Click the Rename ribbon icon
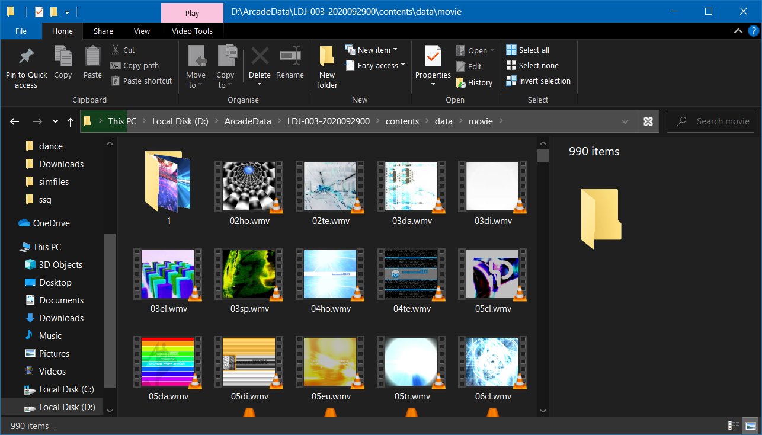762x435 pixels. pyautogui.click(x=290, y=57)
